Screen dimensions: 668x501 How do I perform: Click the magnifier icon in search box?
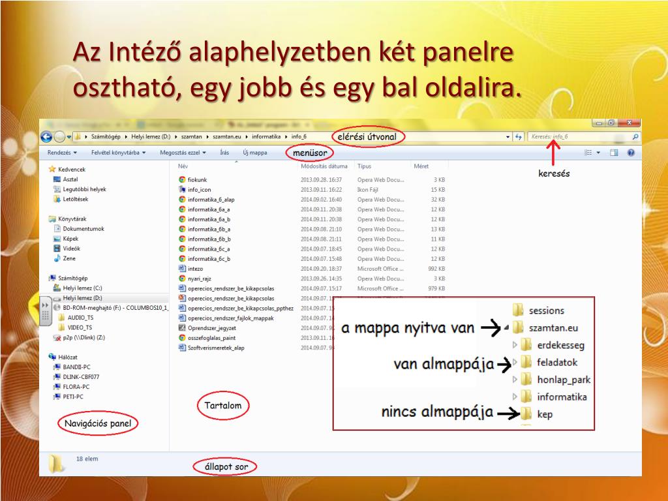point(635,137)
